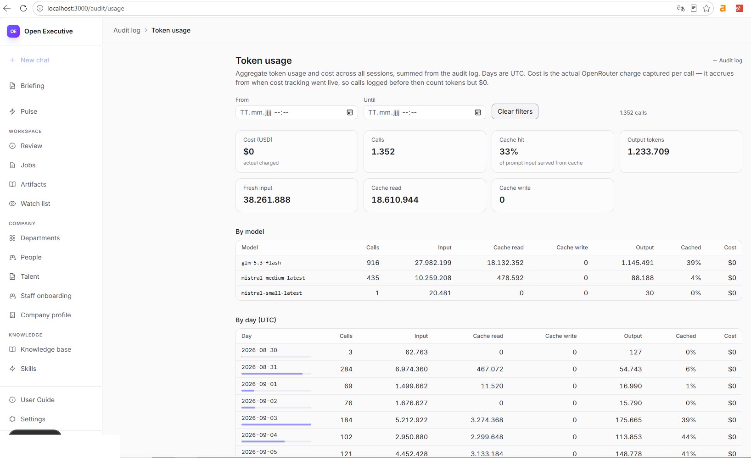Click the Audit log breadcrumb

[x=127, y=30]
